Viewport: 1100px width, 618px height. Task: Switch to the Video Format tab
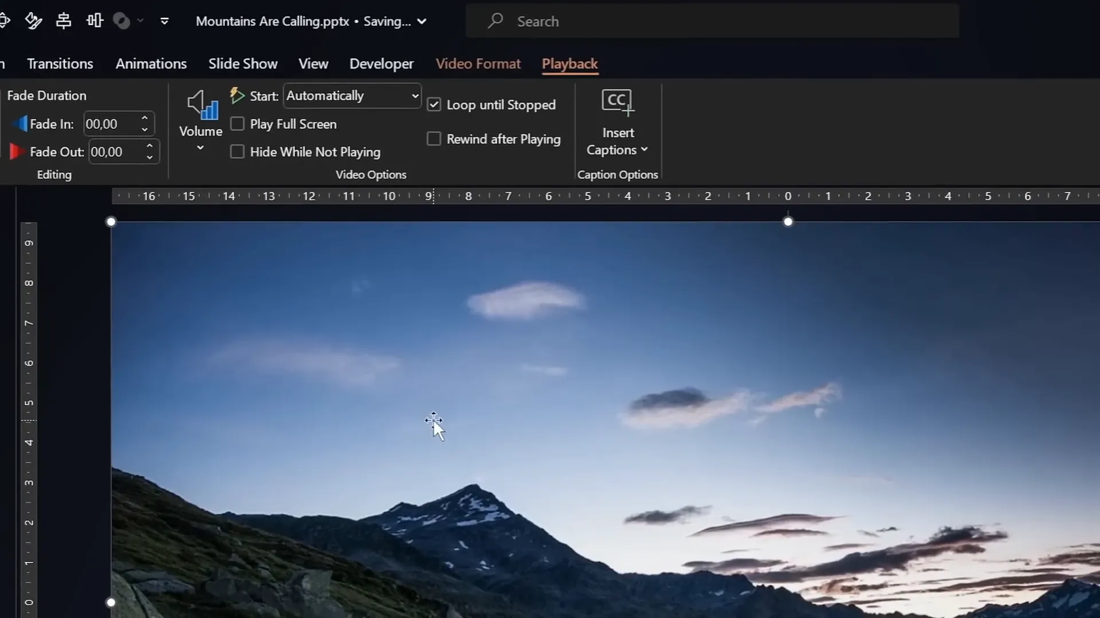tap(478, 64)
